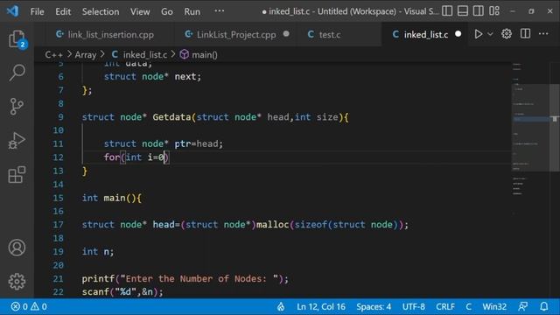
Task: Click 'next;' on line 6
Action: [188, 76]
